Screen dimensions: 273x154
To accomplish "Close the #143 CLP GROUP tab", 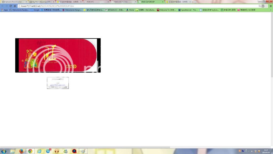I will click(x=163, y=2).
